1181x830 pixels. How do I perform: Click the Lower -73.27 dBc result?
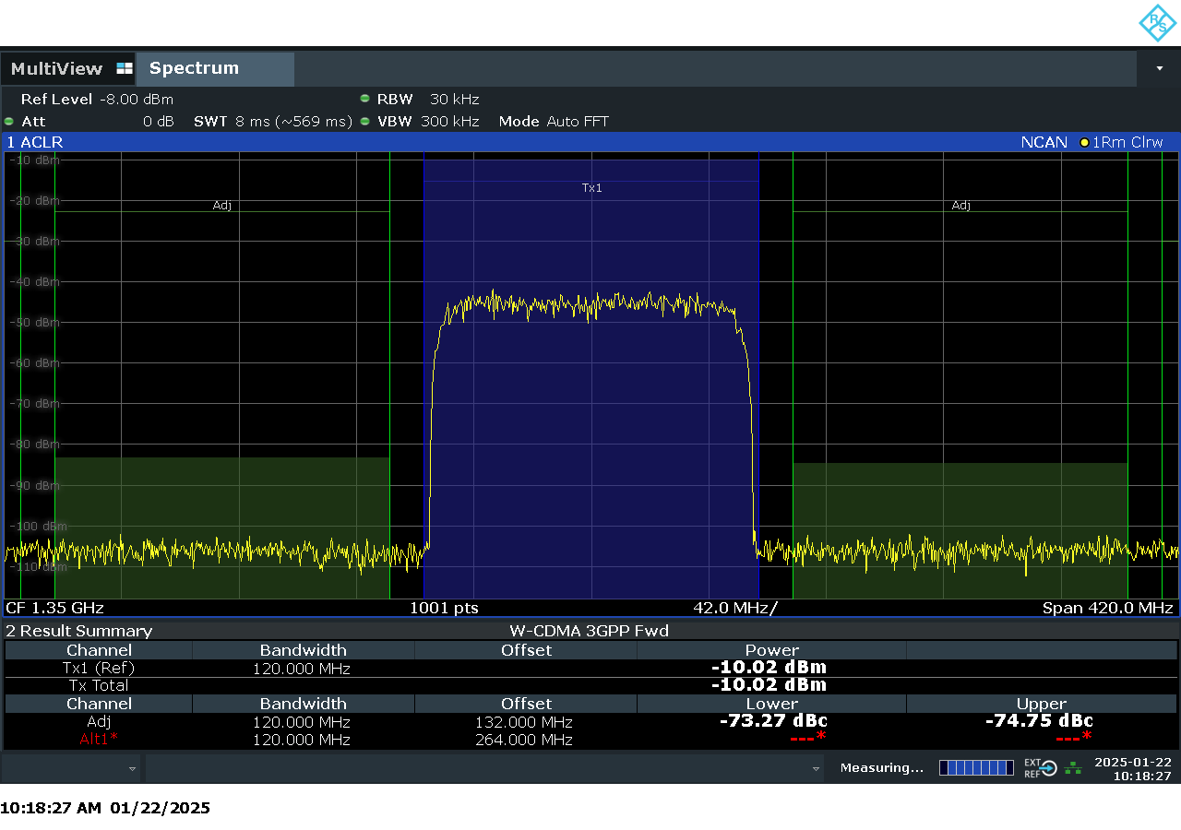(773, 721)
